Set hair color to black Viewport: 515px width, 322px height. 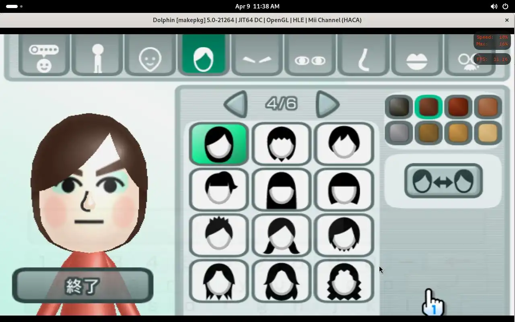(x=399, y=107)
